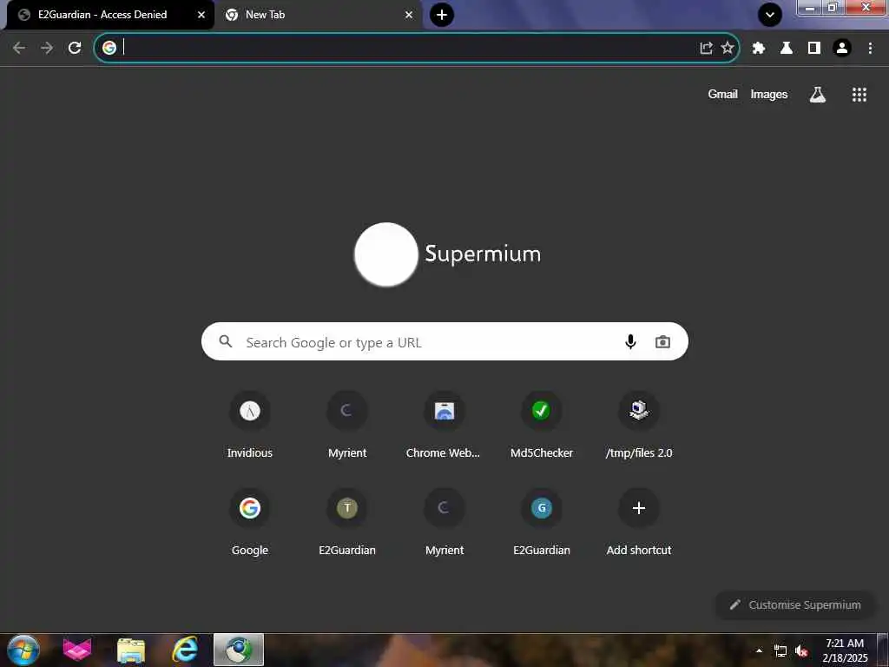This screenshot has width=889, height=667.
Task: Go forward with the navigation arrow
Action: (x=47, y=49)
